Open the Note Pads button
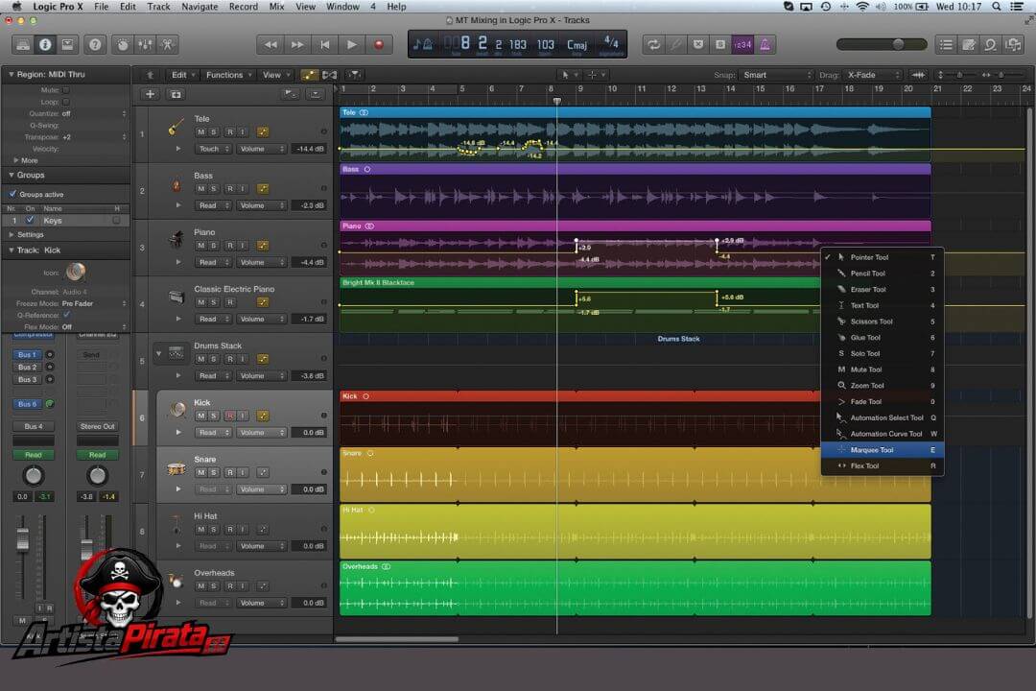Screen dimensions: 1036x691 coord(969,45)
